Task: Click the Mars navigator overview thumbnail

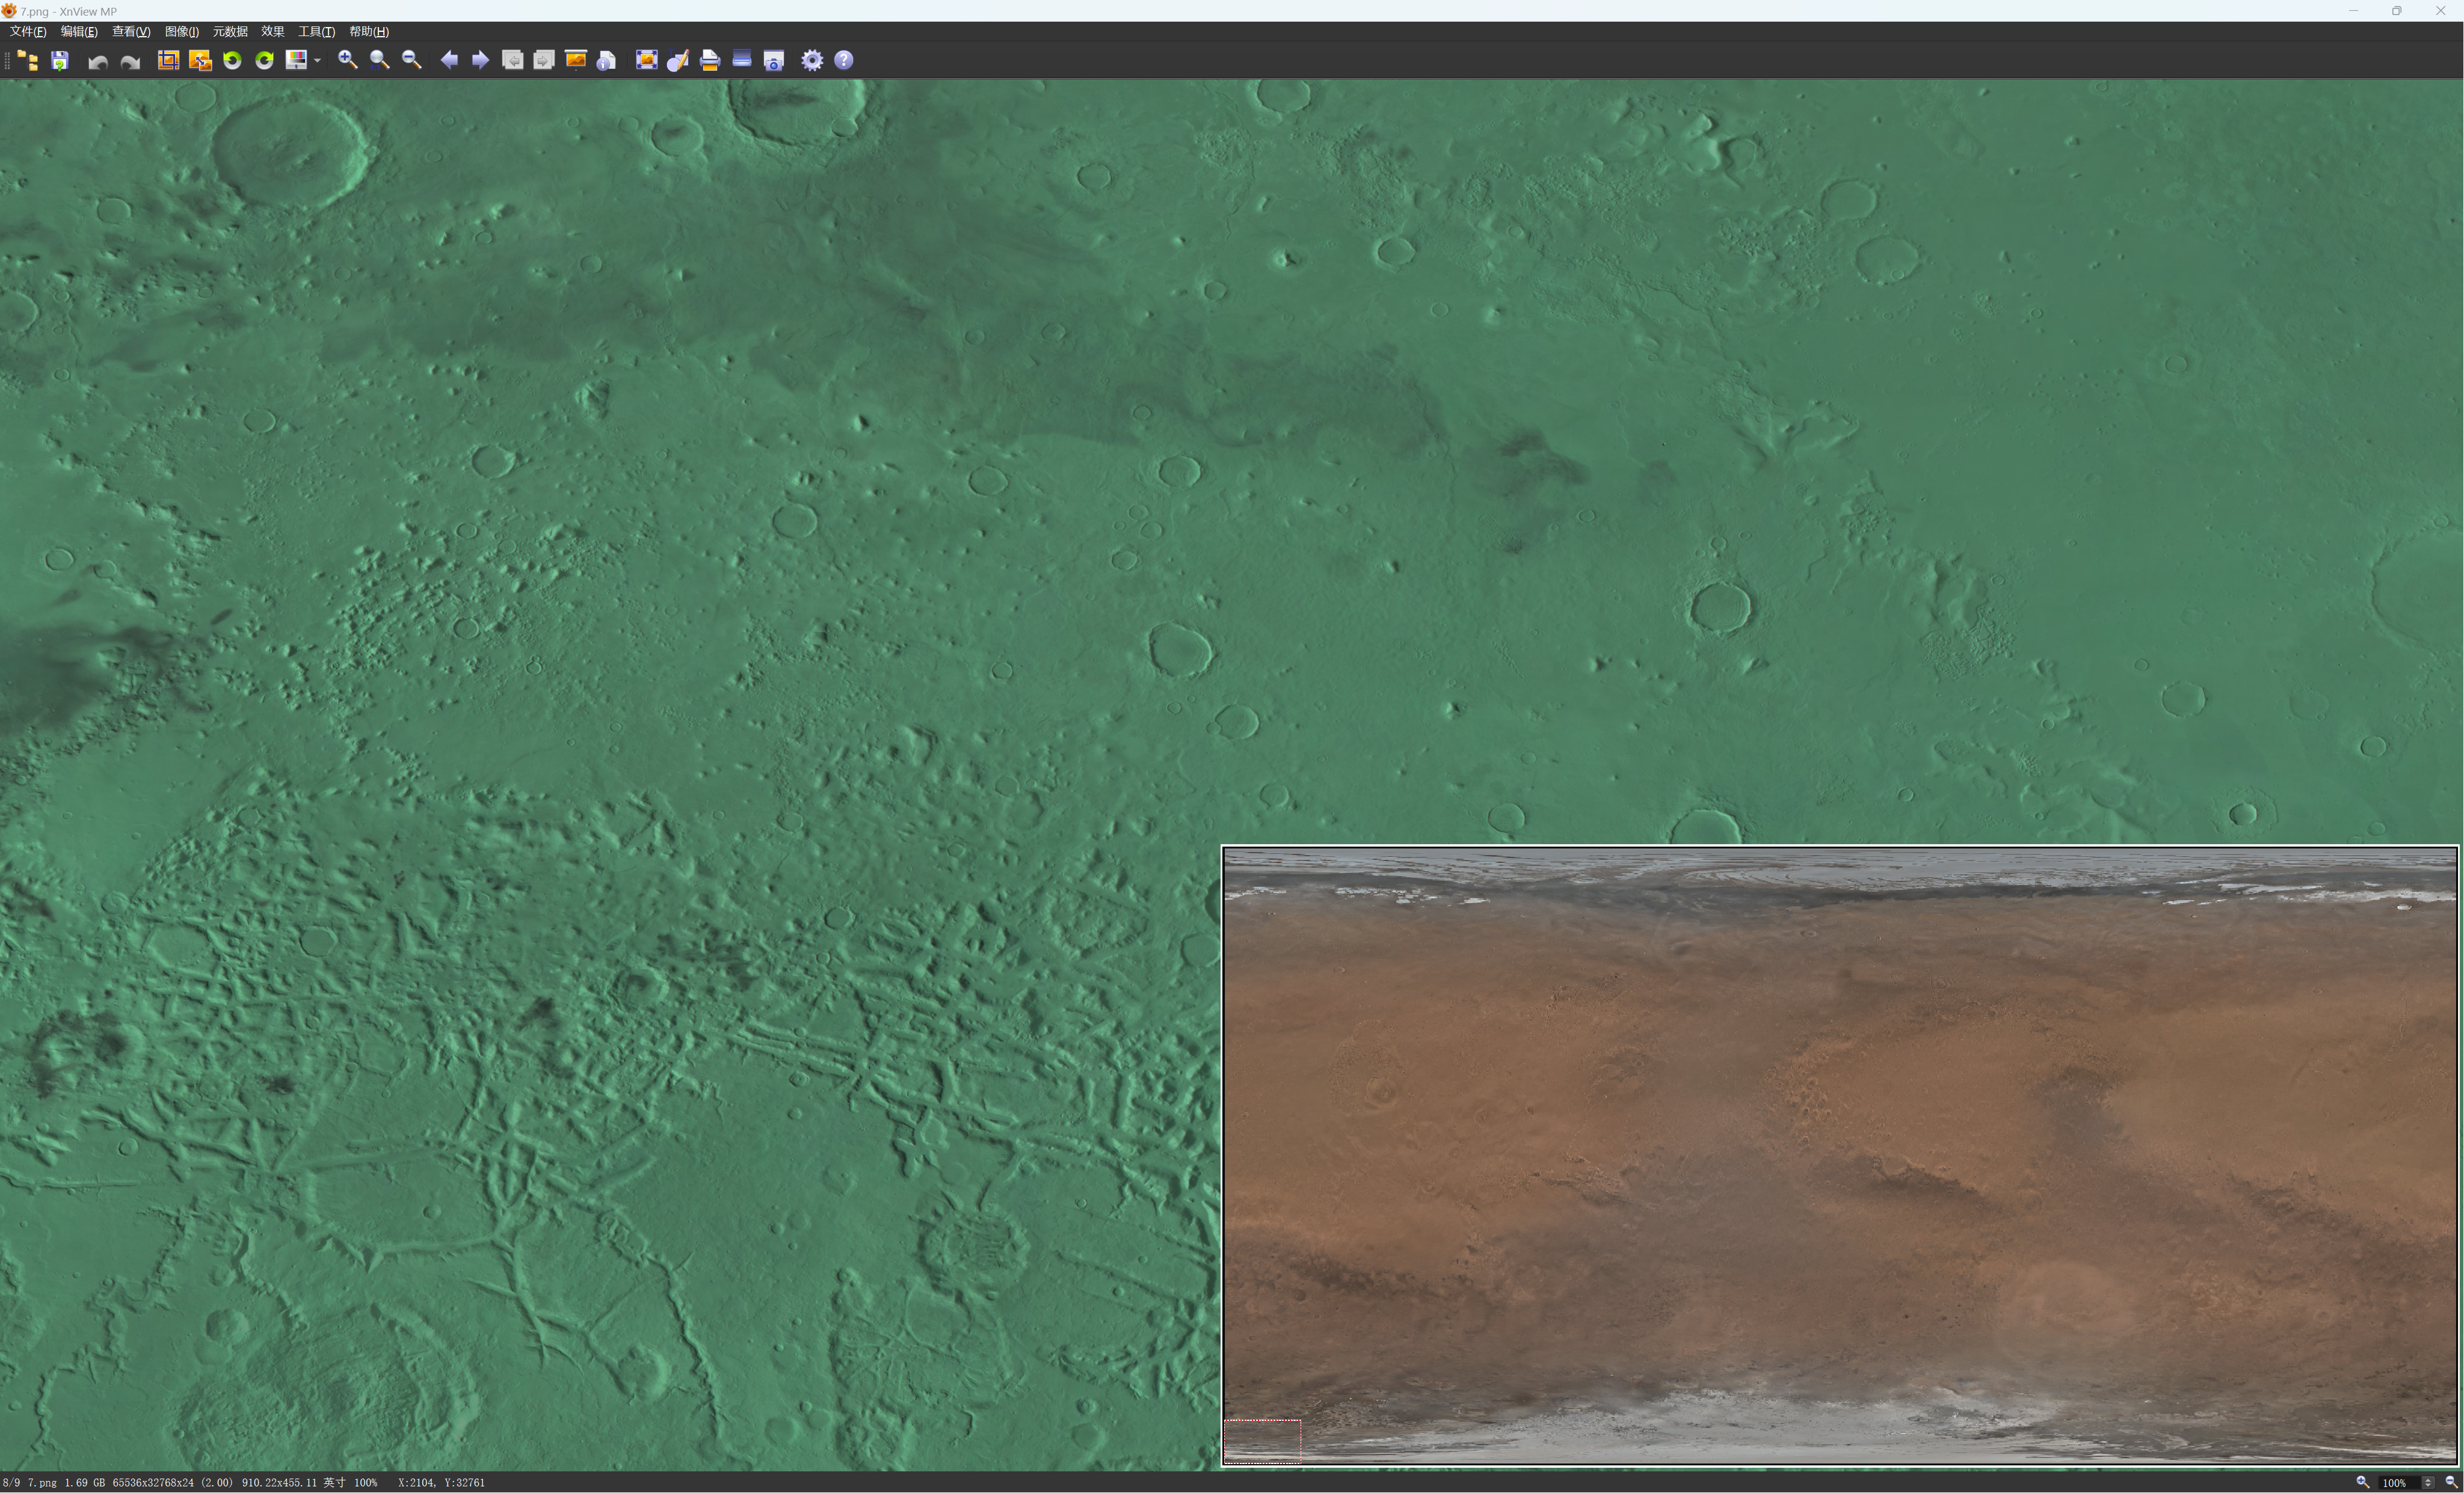Action: [1840, 1155]
